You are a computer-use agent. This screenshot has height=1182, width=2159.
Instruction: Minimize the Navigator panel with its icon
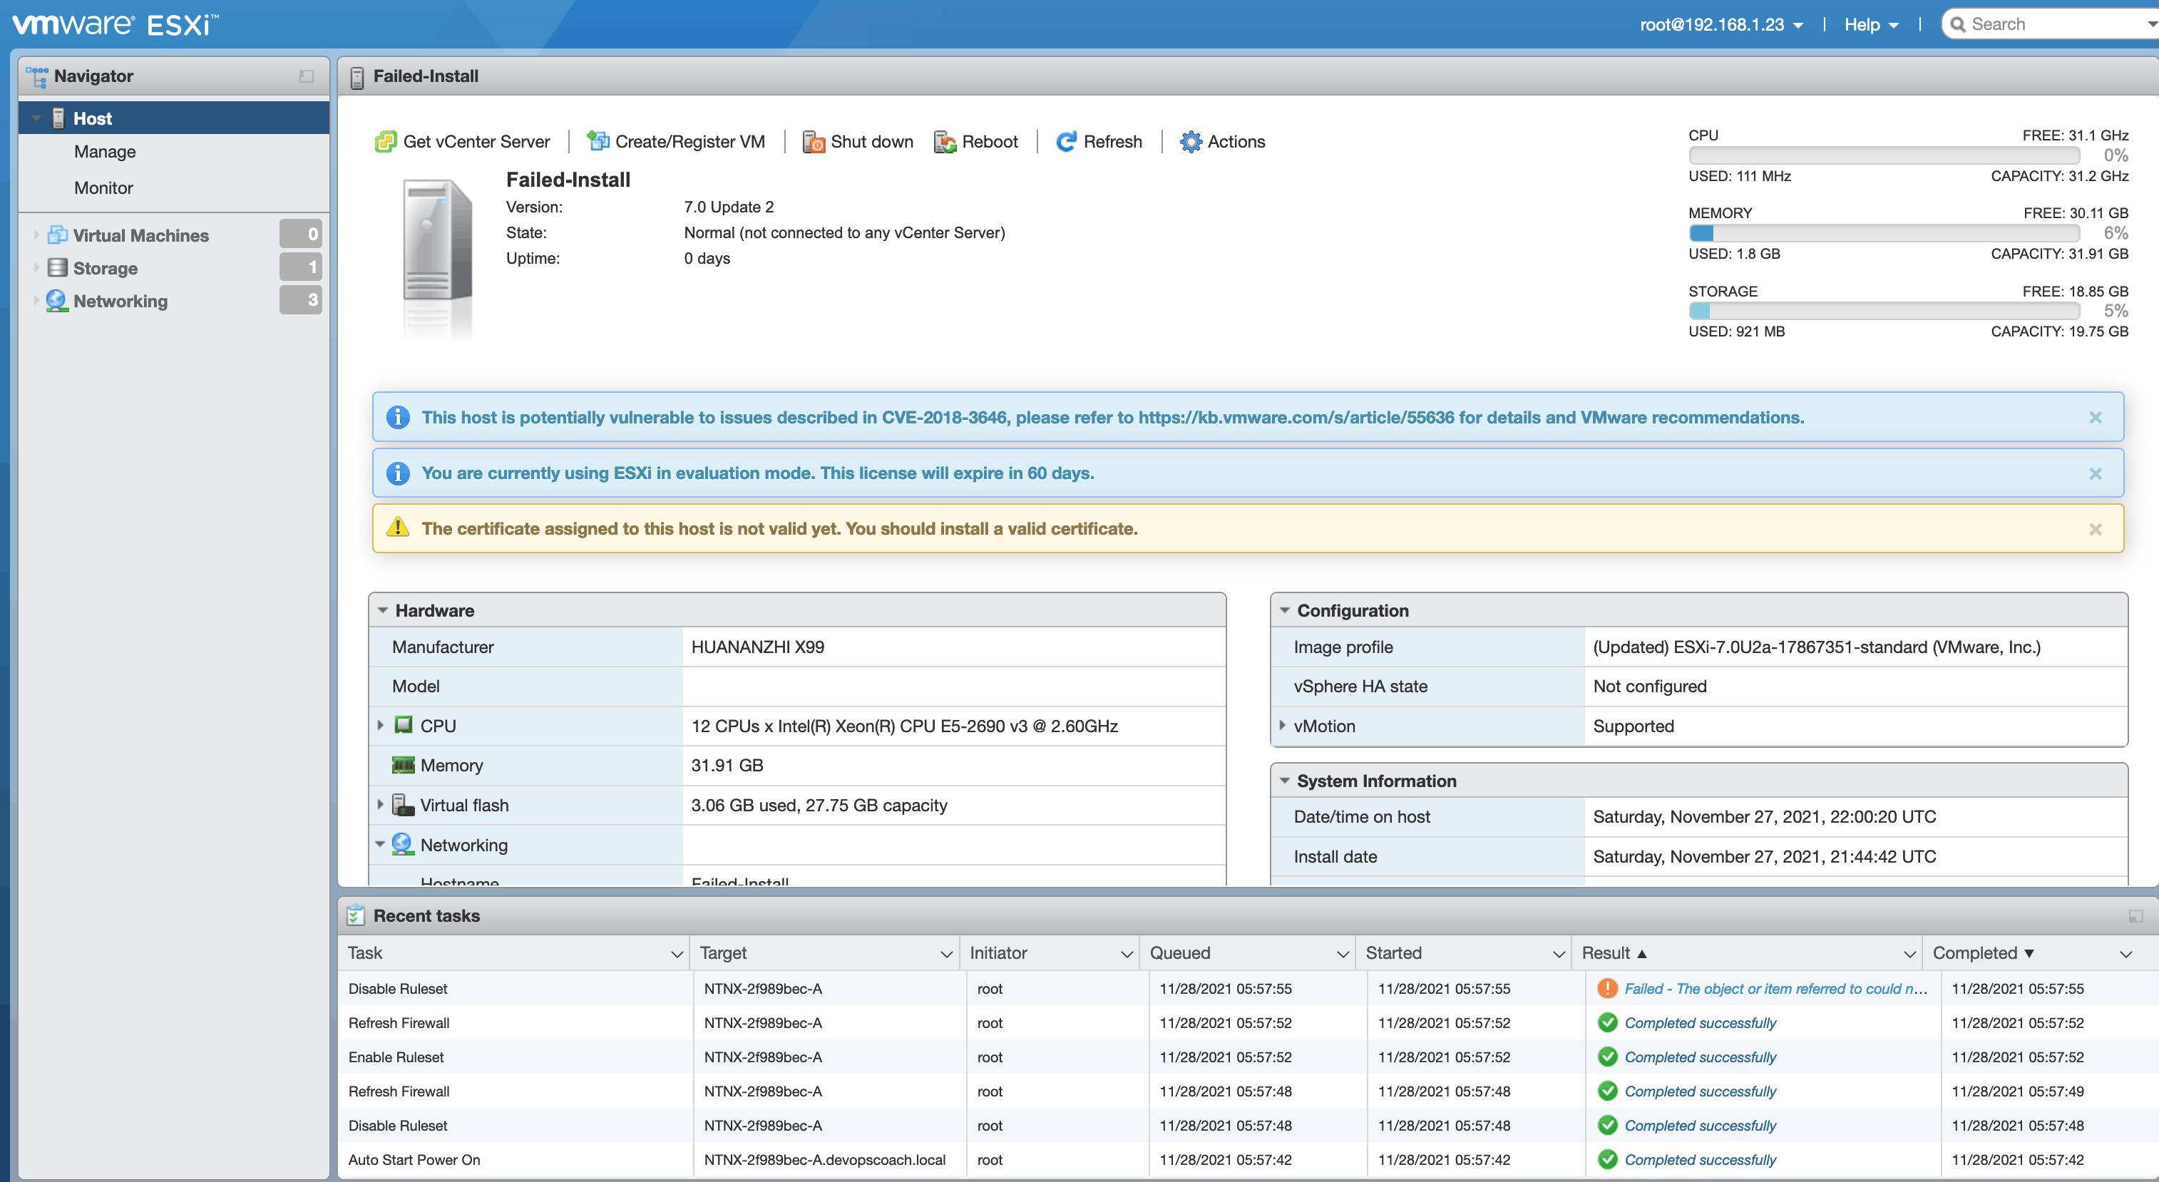(306, 76)
